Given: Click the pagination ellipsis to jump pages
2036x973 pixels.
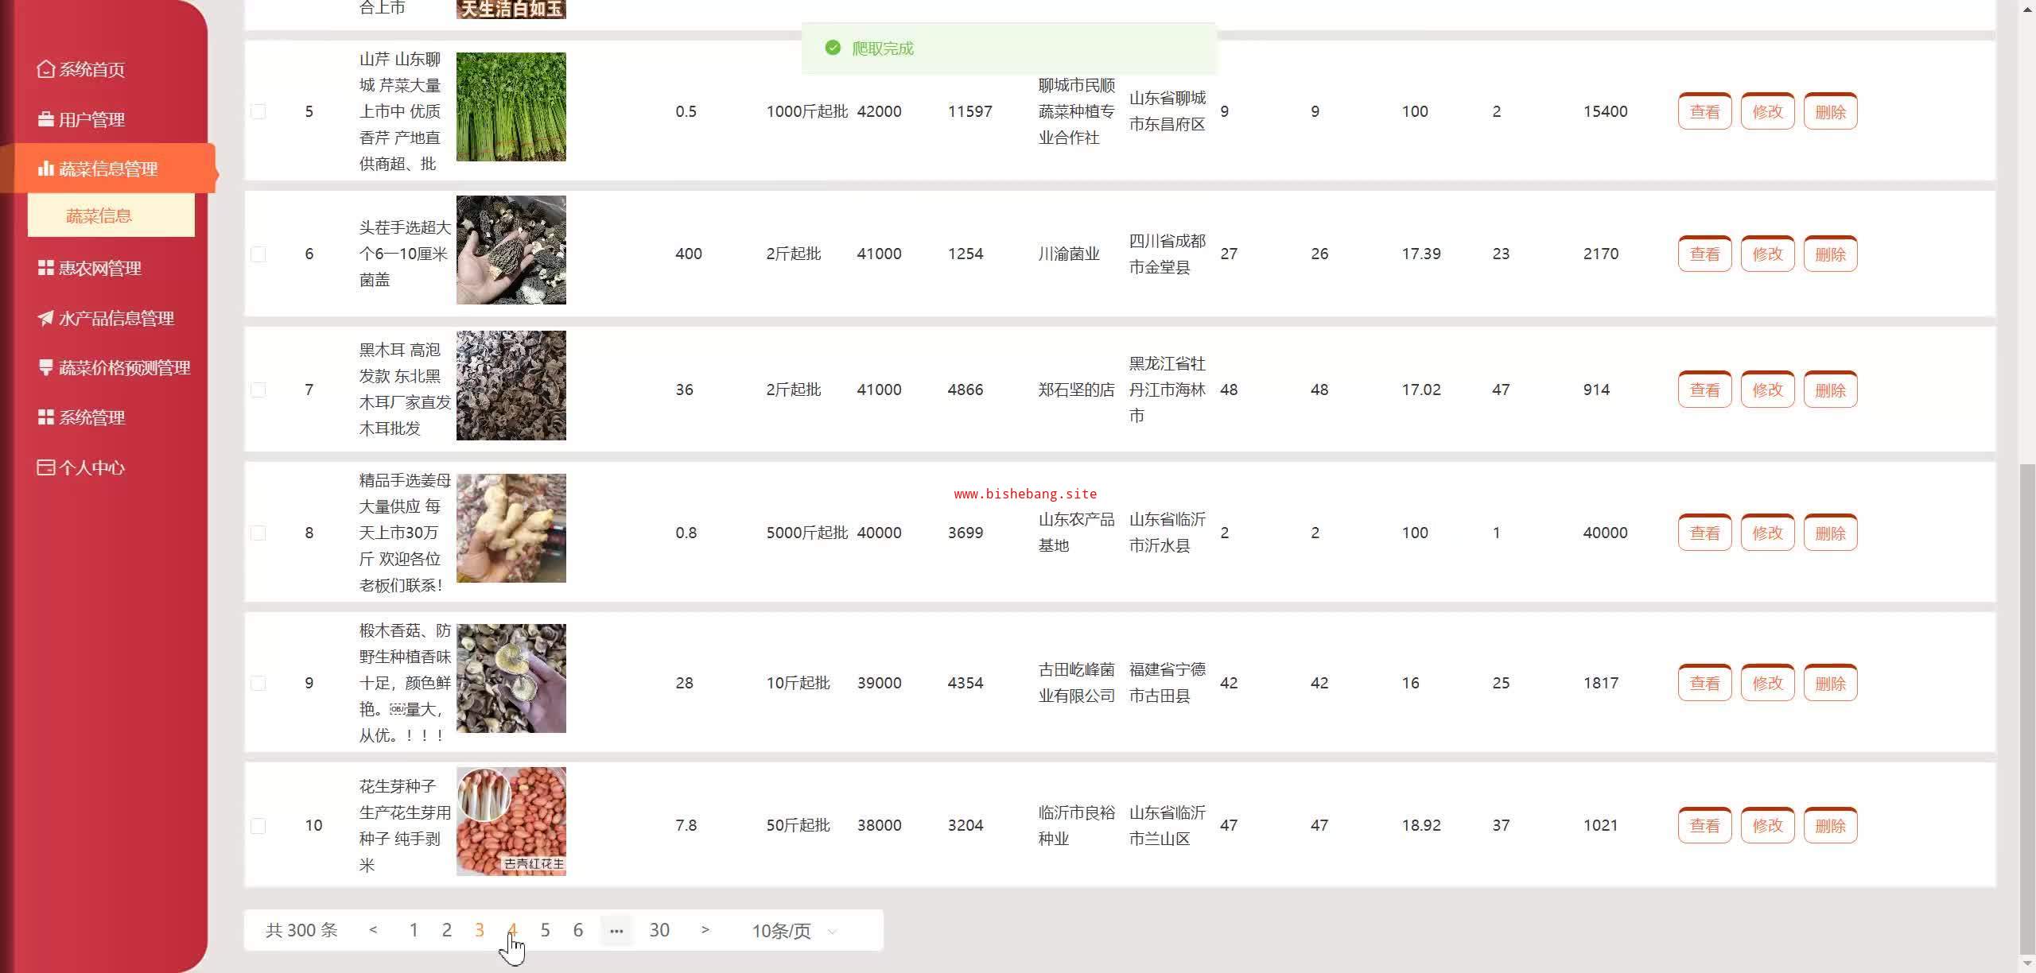Looking at the screenshot, I should (616, 930).
